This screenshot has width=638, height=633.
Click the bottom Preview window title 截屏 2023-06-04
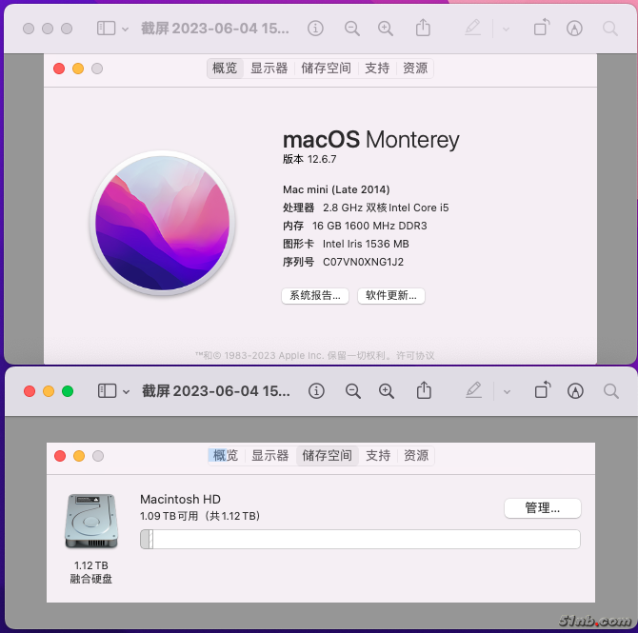[x=216, y=391]
